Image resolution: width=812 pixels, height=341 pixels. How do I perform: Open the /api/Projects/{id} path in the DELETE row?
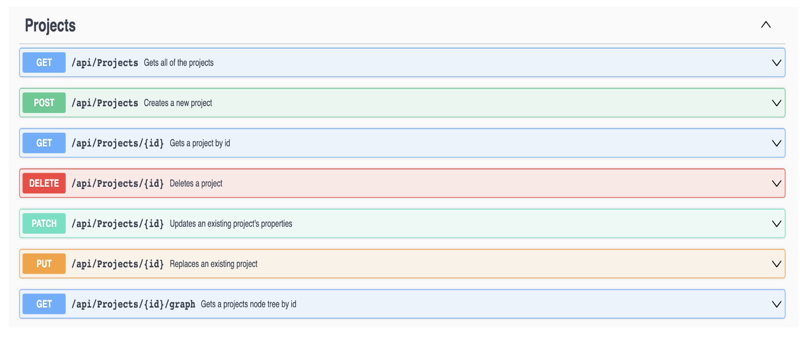pos(117,183)
